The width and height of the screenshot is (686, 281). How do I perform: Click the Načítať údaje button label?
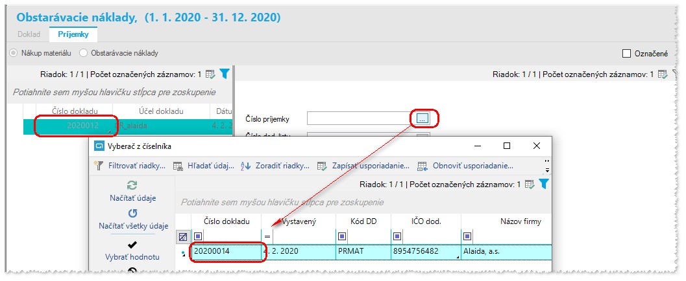click(x=132, y=198)
